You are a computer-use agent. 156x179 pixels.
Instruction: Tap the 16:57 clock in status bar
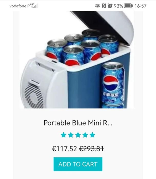[x=140, y=6]
